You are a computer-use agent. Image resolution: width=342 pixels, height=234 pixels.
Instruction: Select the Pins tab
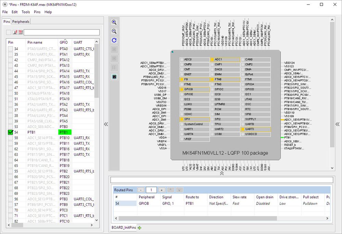(x=7, y=22)
